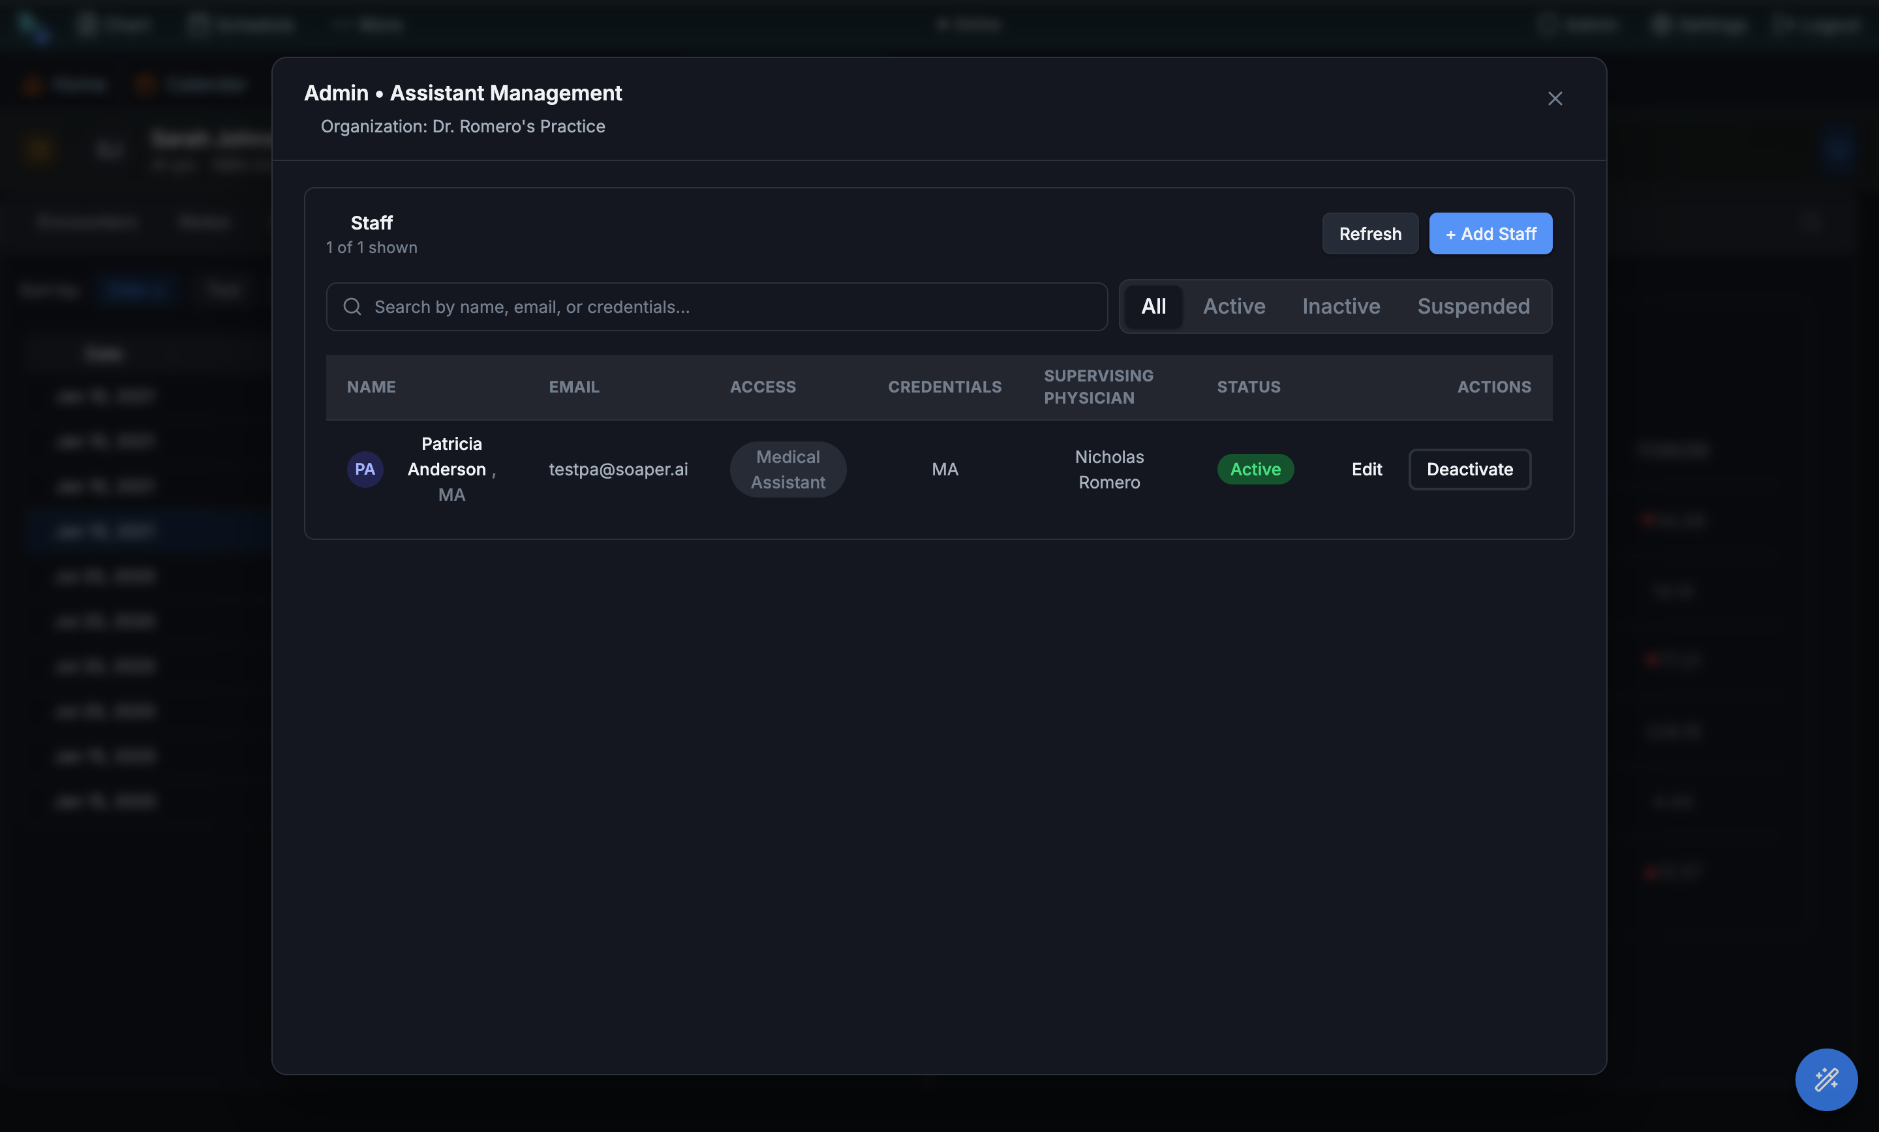Click the Active status badge

tap(1255, 469)
